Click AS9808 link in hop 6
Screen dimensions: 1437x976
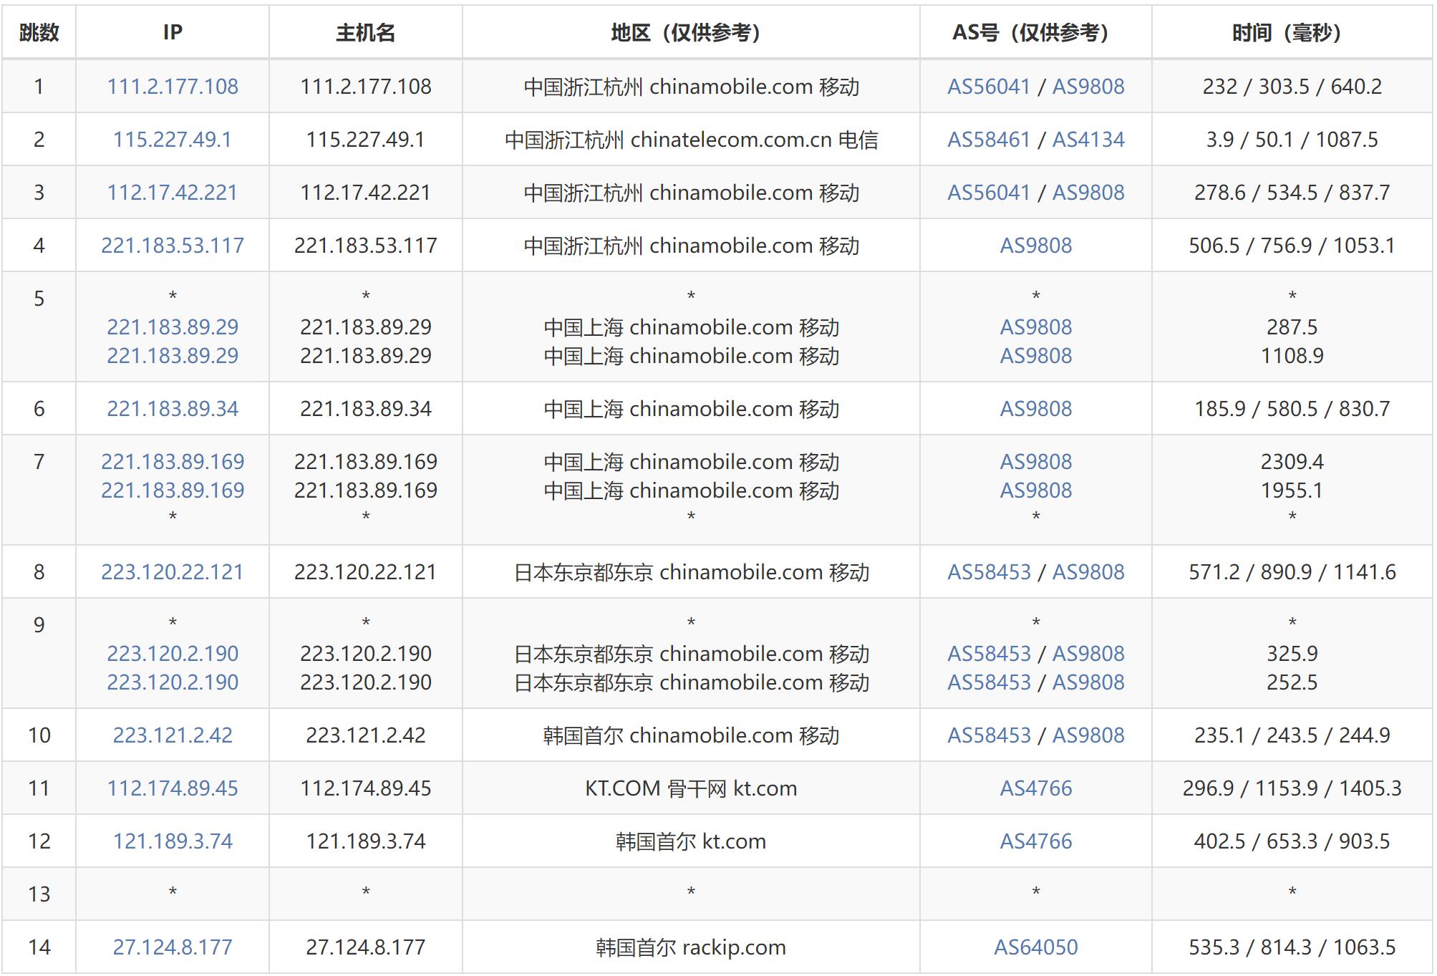pyautogui.click(x=1036, y=409)
